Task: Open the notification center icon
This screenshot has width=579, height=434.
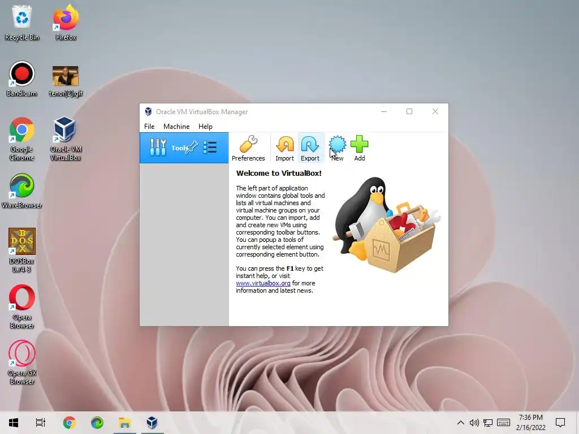Action: (560, 423)
